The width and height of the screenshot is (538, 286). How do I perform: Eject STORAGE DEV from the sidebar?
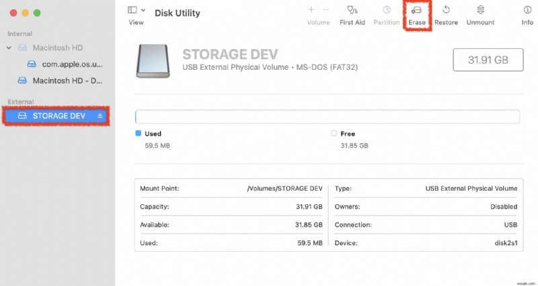tap(100, 116)
